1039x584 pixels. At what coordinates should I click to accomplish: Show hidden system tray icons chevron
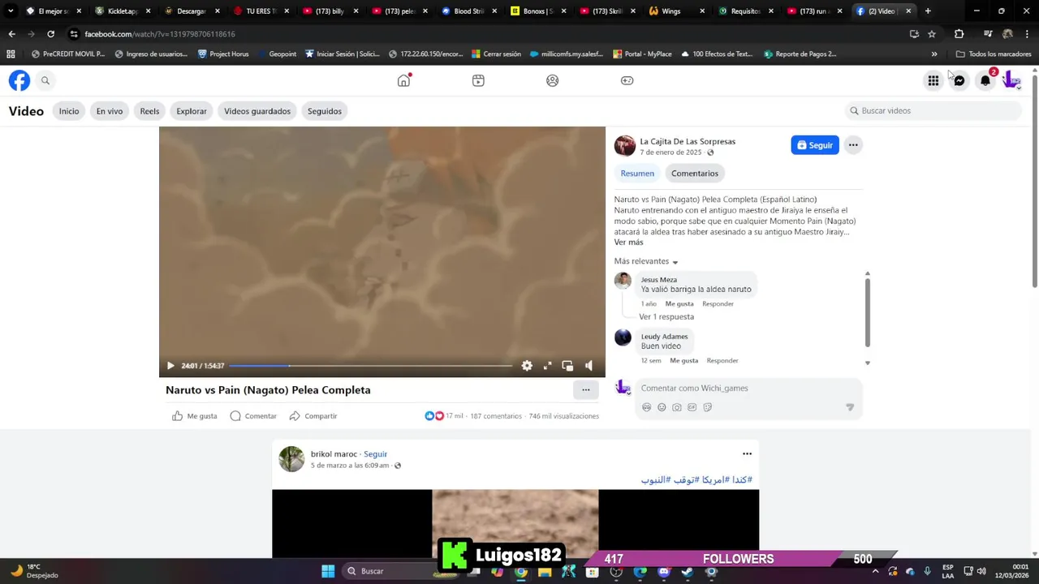(875, 571)
